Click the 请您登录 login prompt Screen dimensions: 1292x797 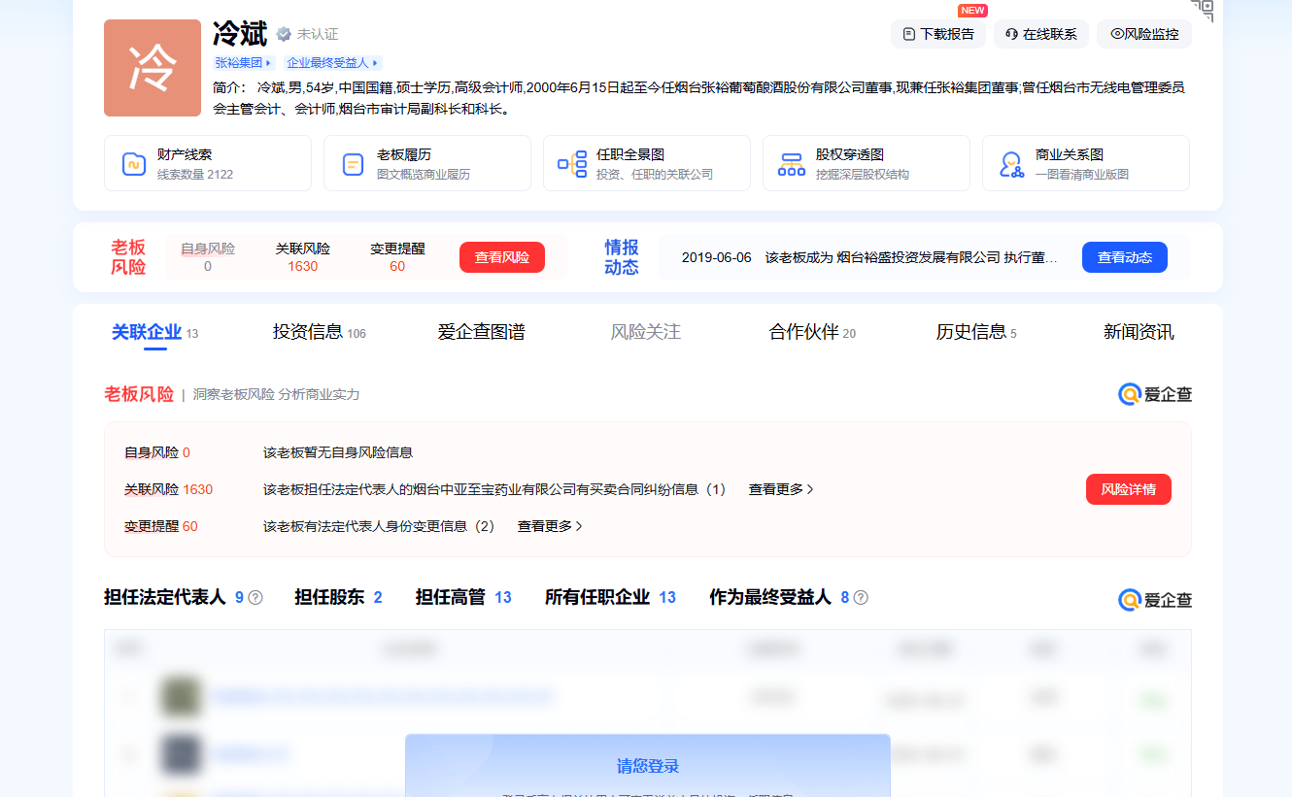click(648, 766)
